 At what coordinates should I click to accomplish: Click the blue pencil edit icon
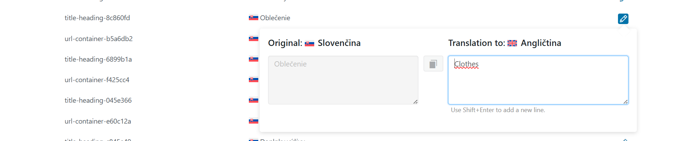623,19
